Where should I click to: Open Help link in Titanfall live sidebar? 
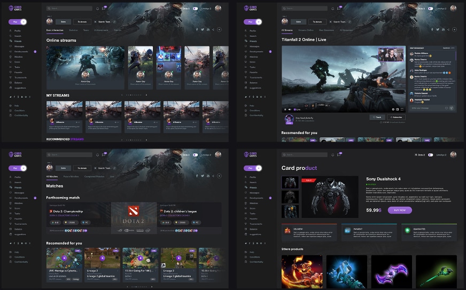point(252,106)
